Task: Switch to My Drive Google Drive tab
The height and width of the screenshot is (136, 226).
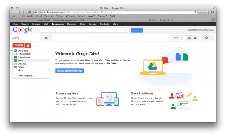Action: 161,20
